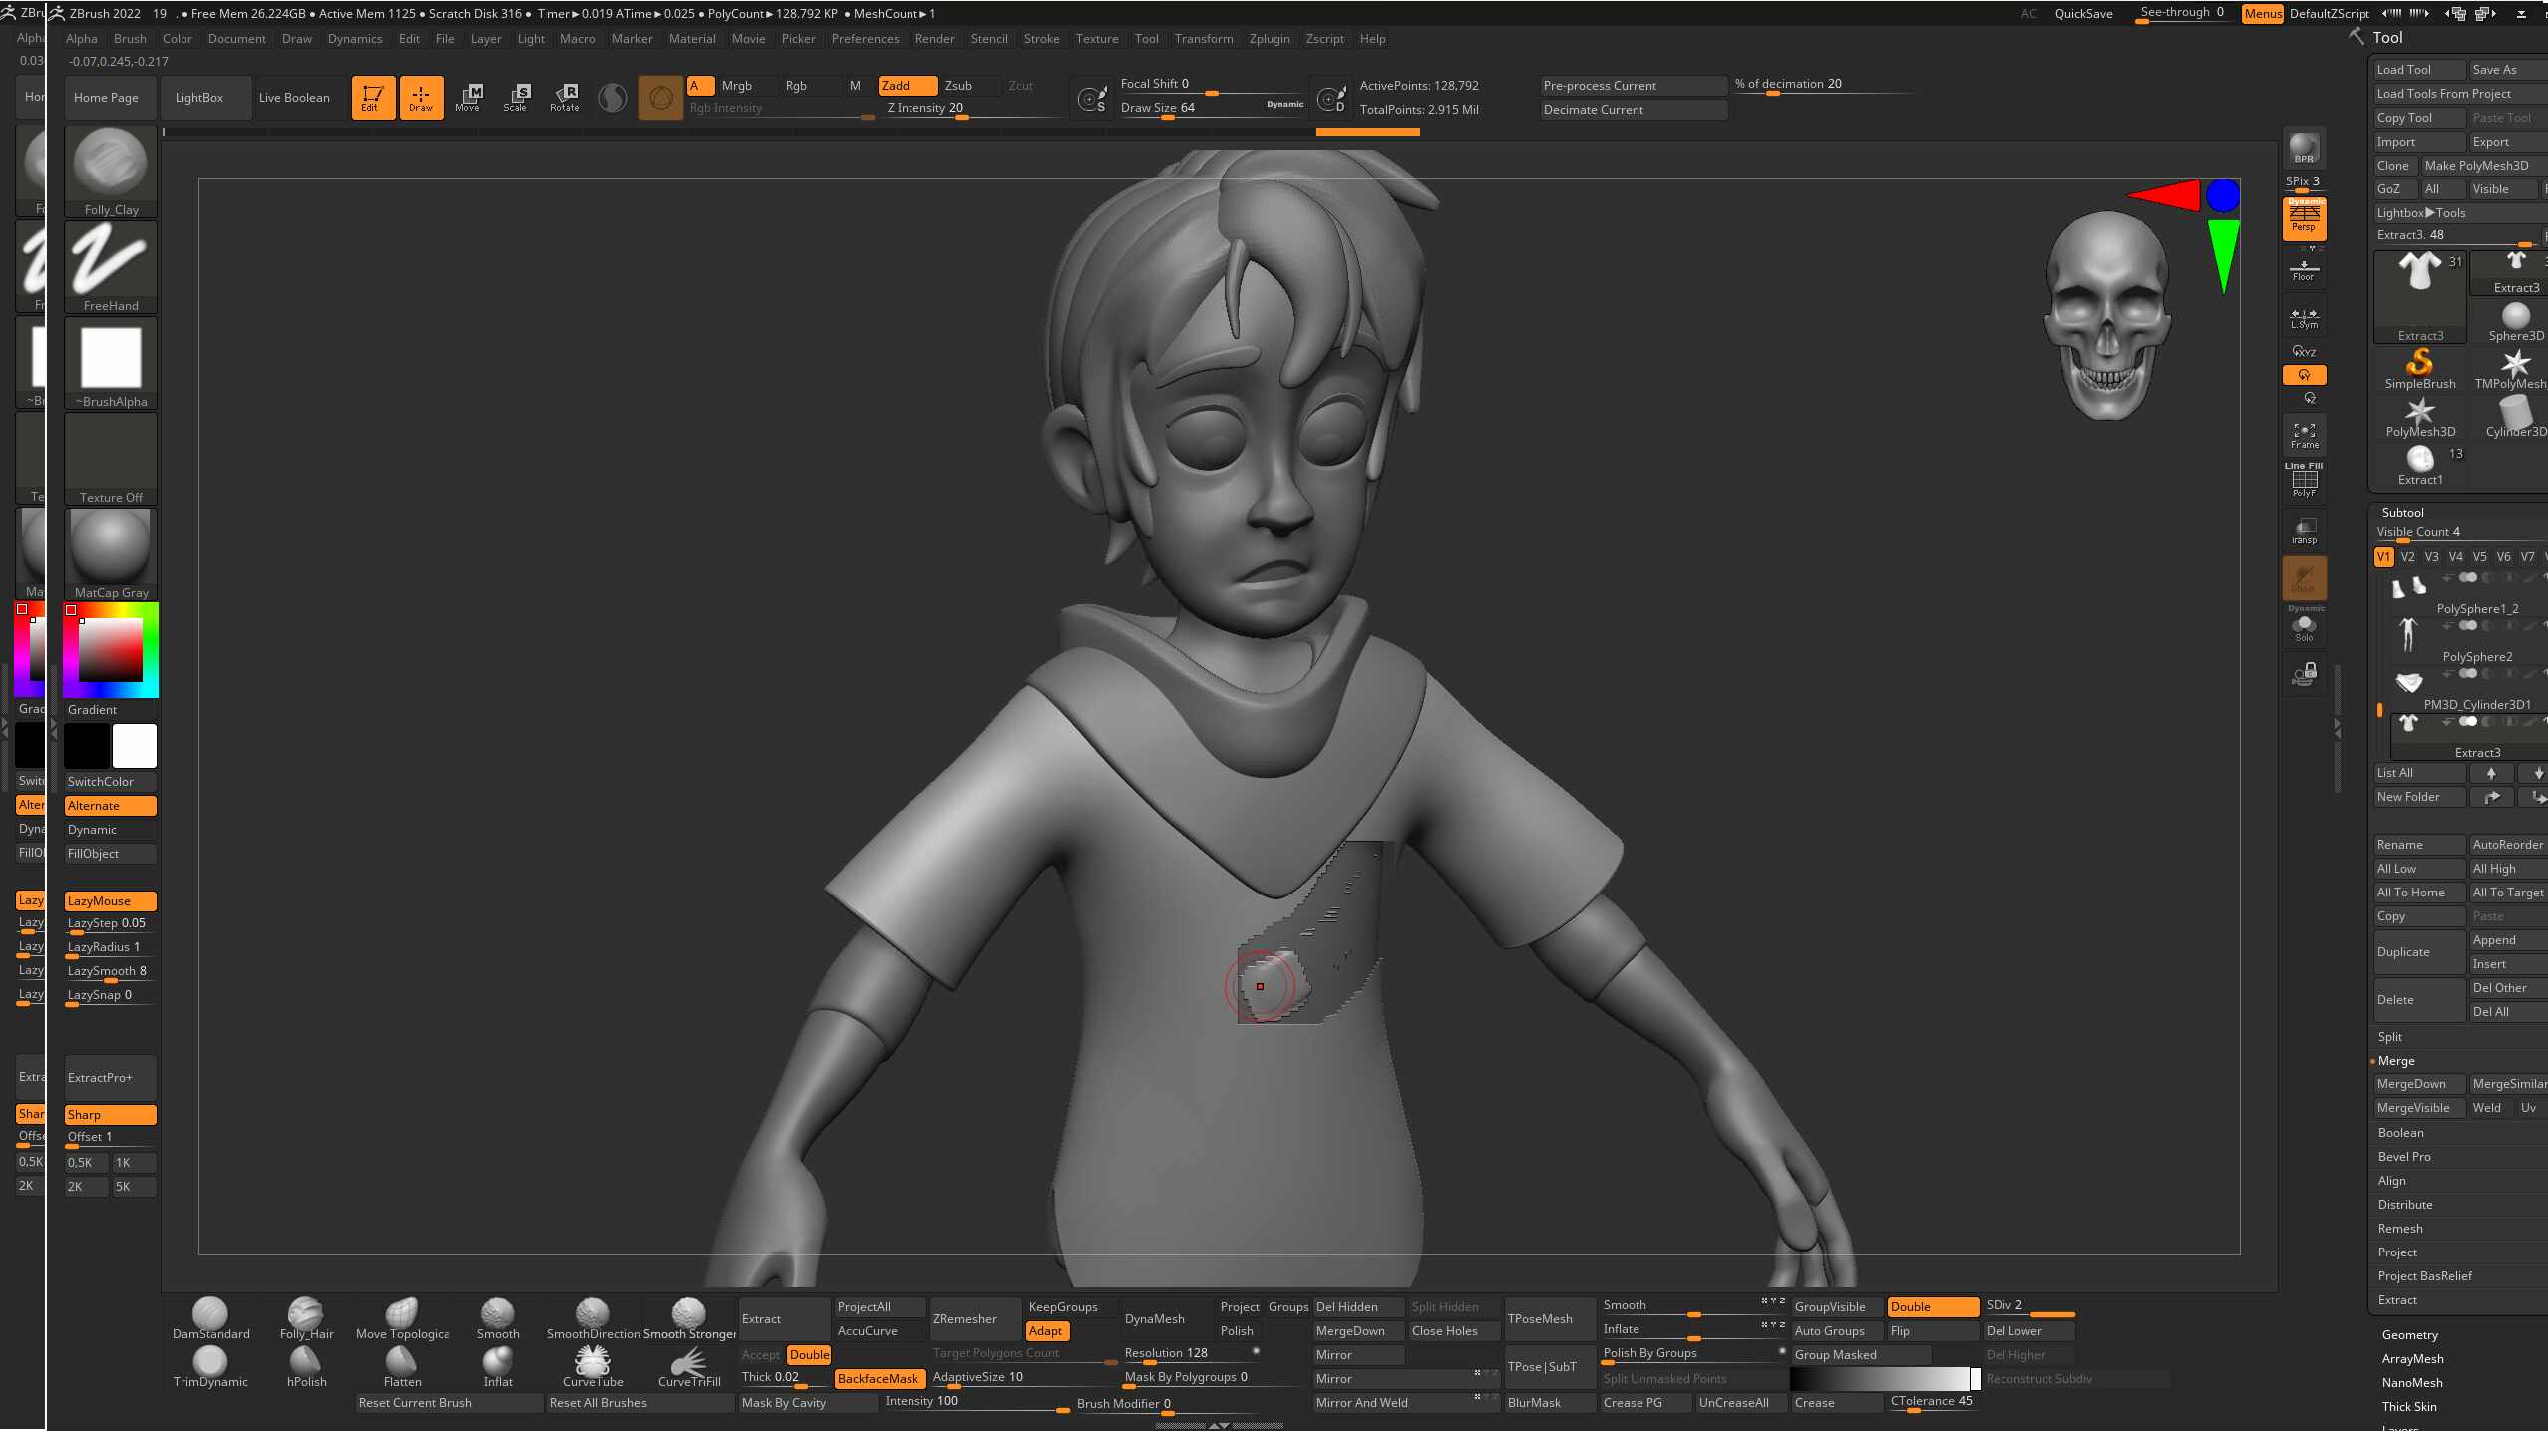
Task: Open the Zplugin menu
Action: pos(1269,38)
